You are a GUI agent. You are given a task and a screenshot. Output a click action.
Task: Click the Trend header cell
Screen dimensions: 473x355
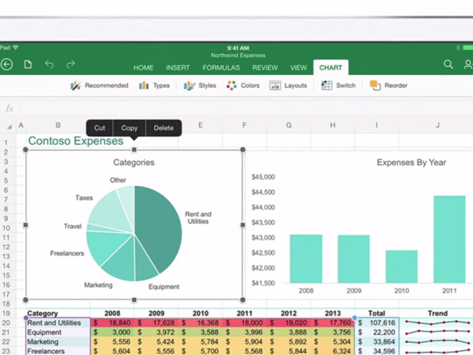(x=437, y=313)
